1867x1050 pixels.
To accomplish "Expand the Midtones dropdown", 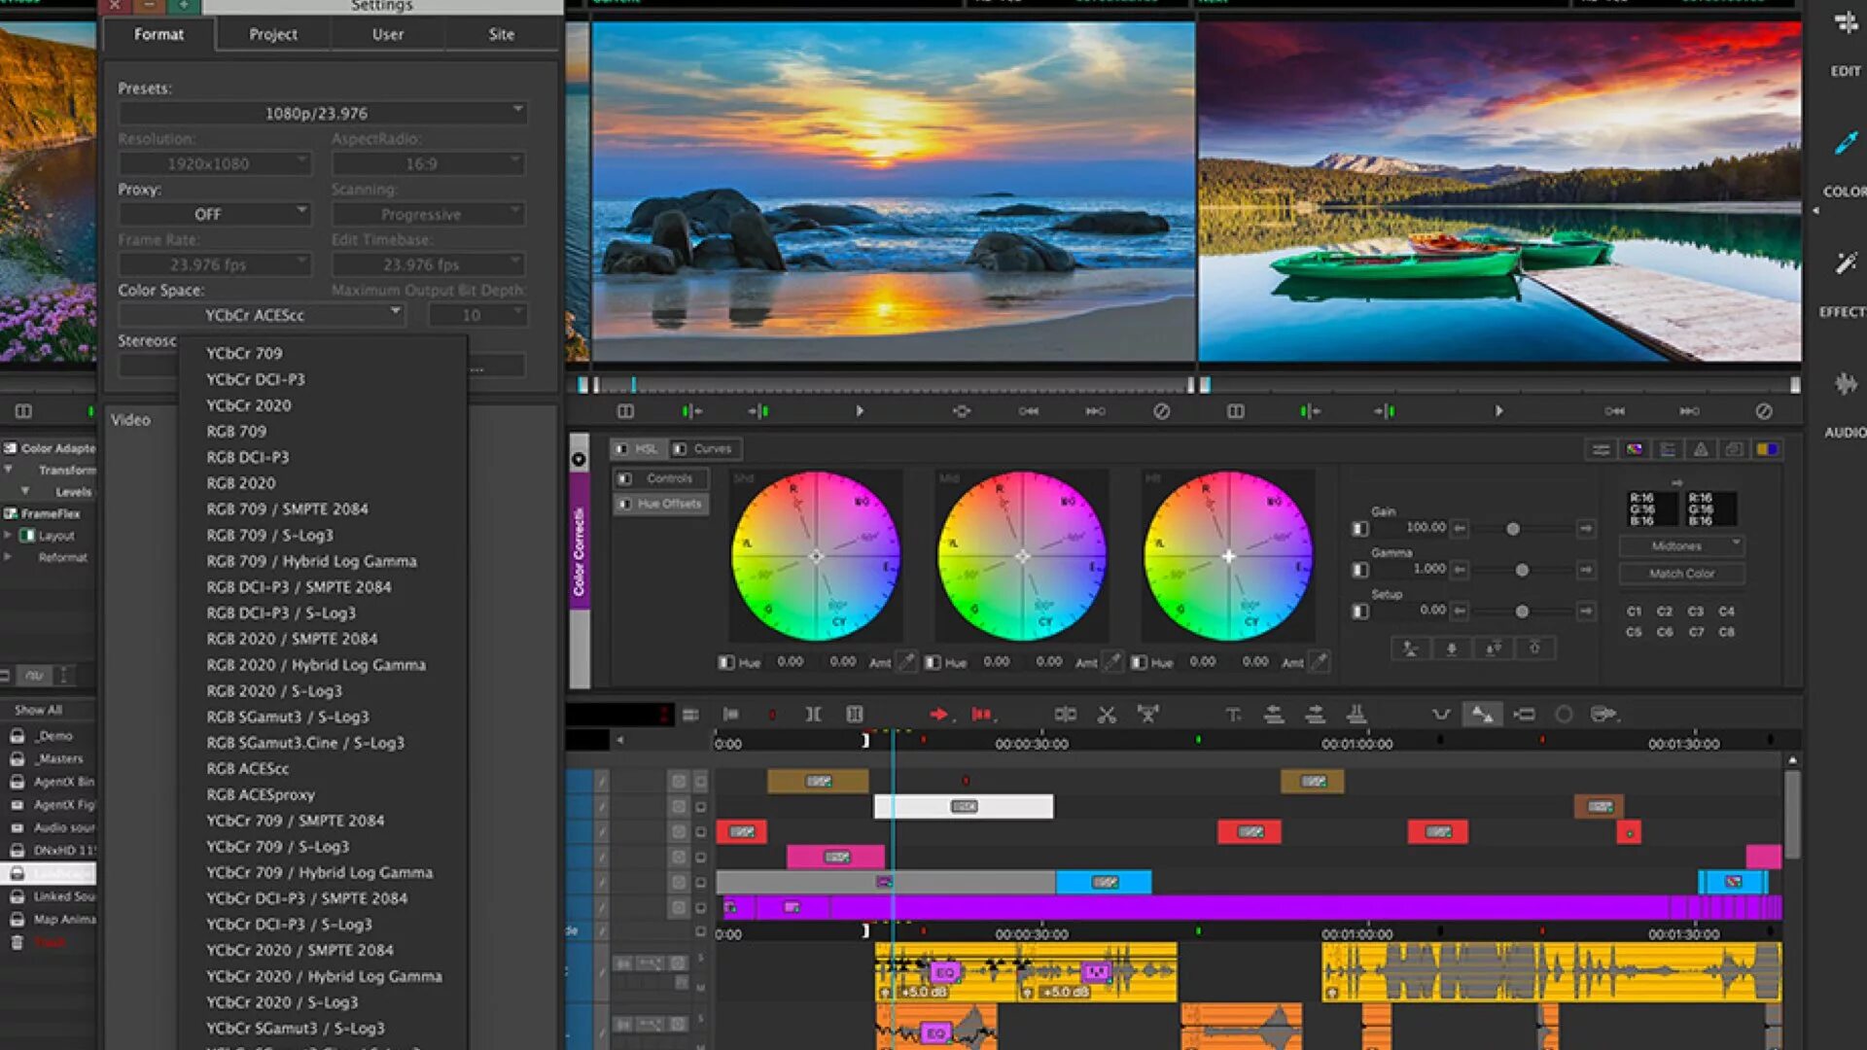I will point(1681,546).
